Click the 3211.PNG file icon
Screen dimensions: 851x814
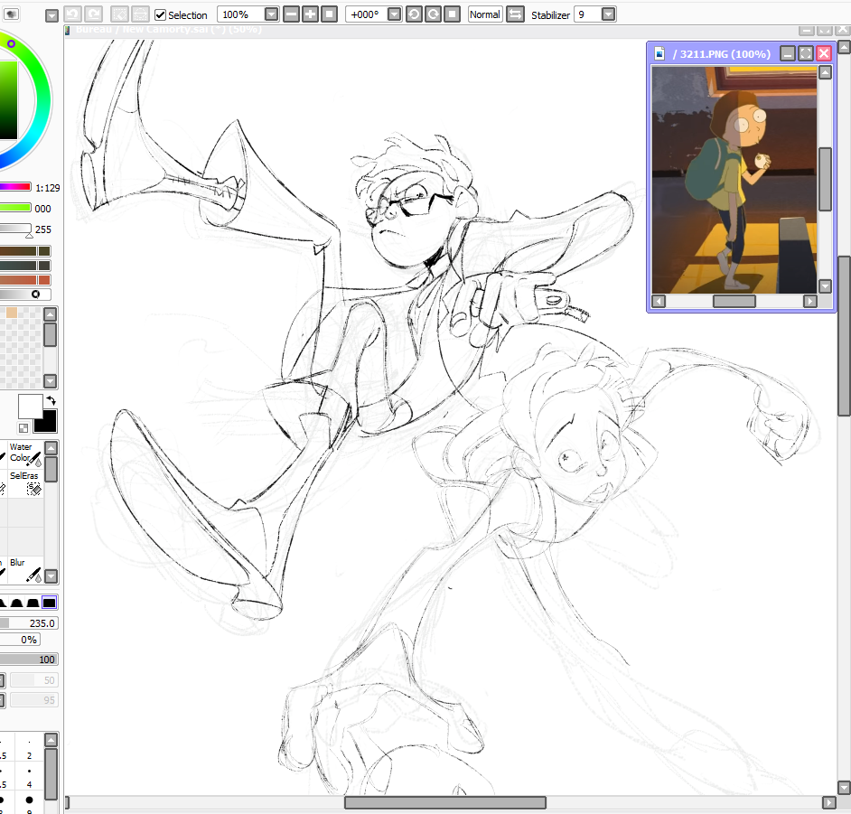(660, 53)
